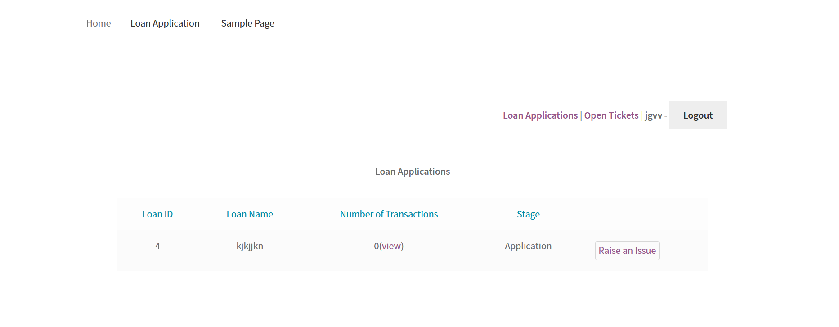Image resolution: width=839 pixels, height=327 pixels.
Task: Click the Loan ID column header
Action: [157, 214]
